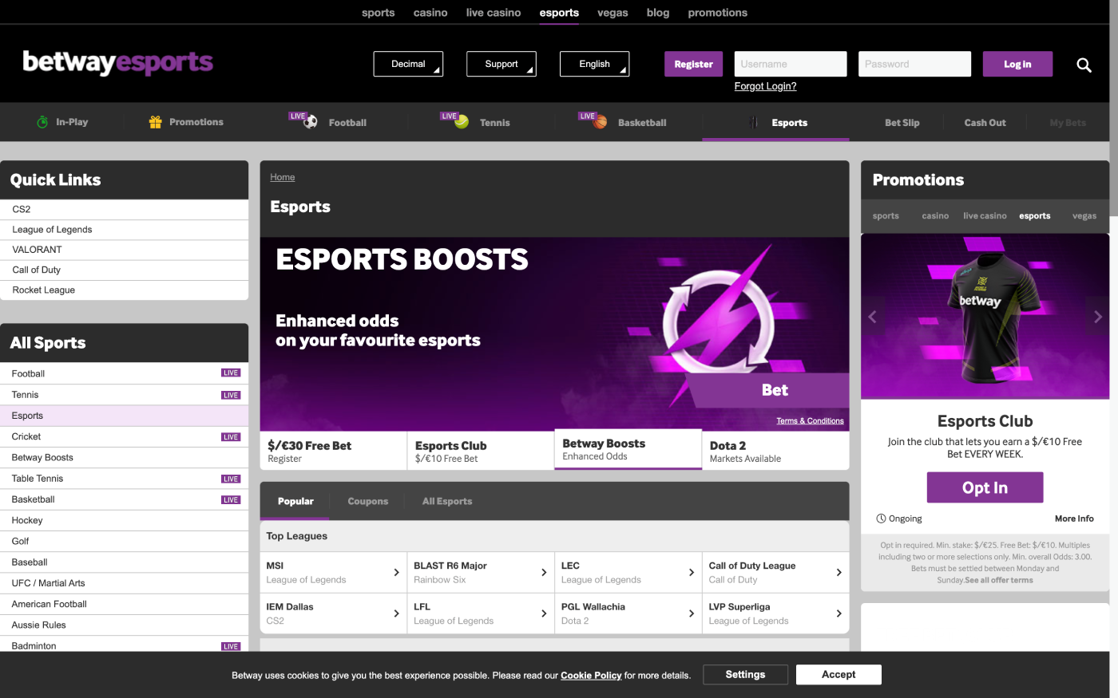The height and width of the screenshot is (698, 1118).
Task: Open Terms & Conditions link on banner
Action: tap(810, 420)
